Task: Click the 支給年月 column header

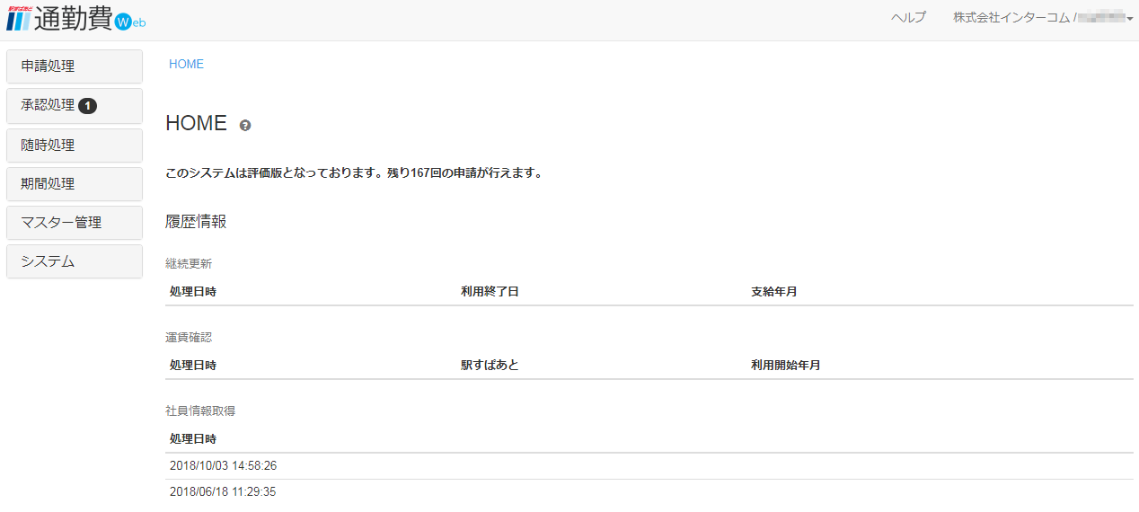Action: (x=773, y=292)
